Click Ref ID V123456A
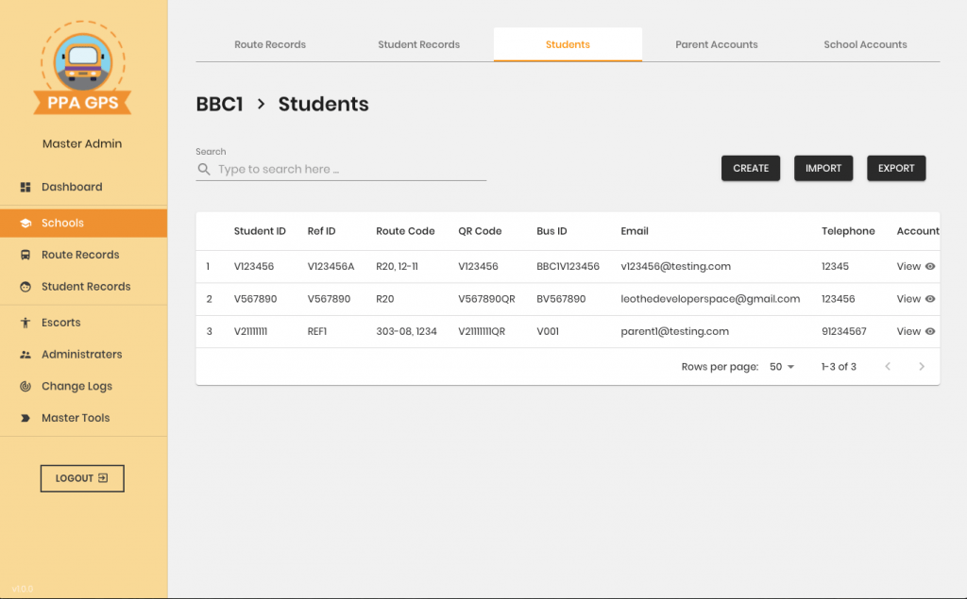This screenshot has width=967, height=599. 331,266
